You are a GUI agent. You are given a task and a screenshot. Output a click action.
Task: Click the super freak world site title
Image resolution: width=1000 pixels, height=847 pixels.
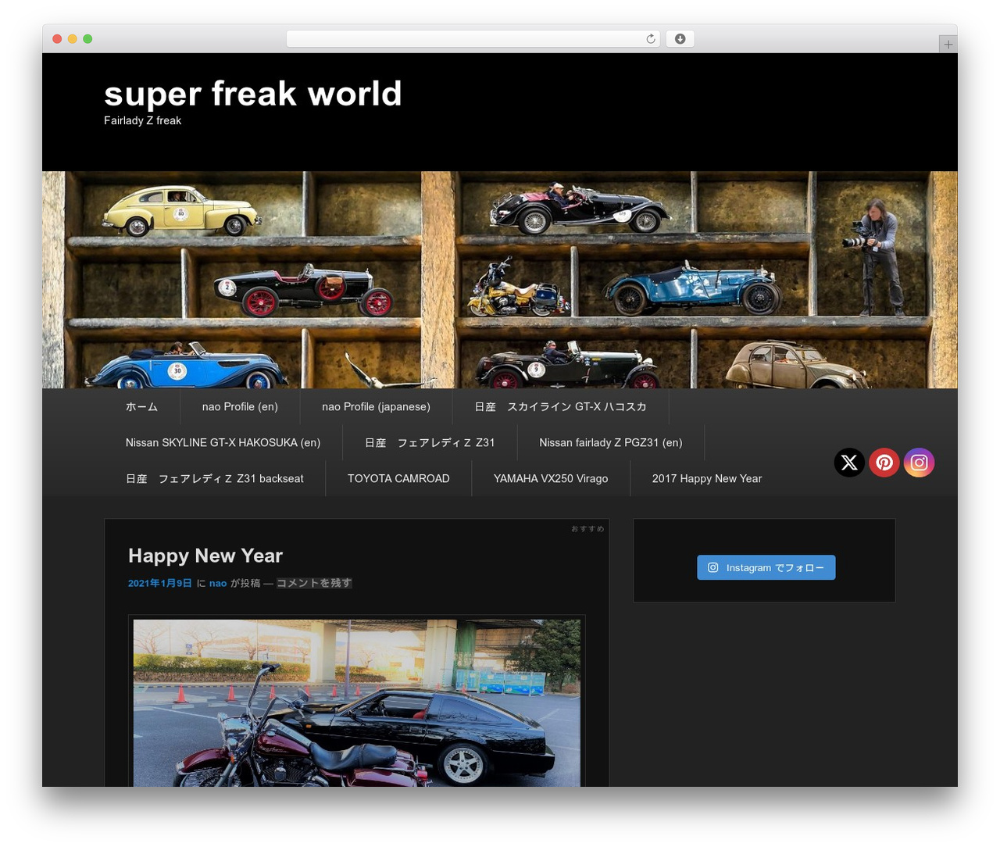pos(253,94)
